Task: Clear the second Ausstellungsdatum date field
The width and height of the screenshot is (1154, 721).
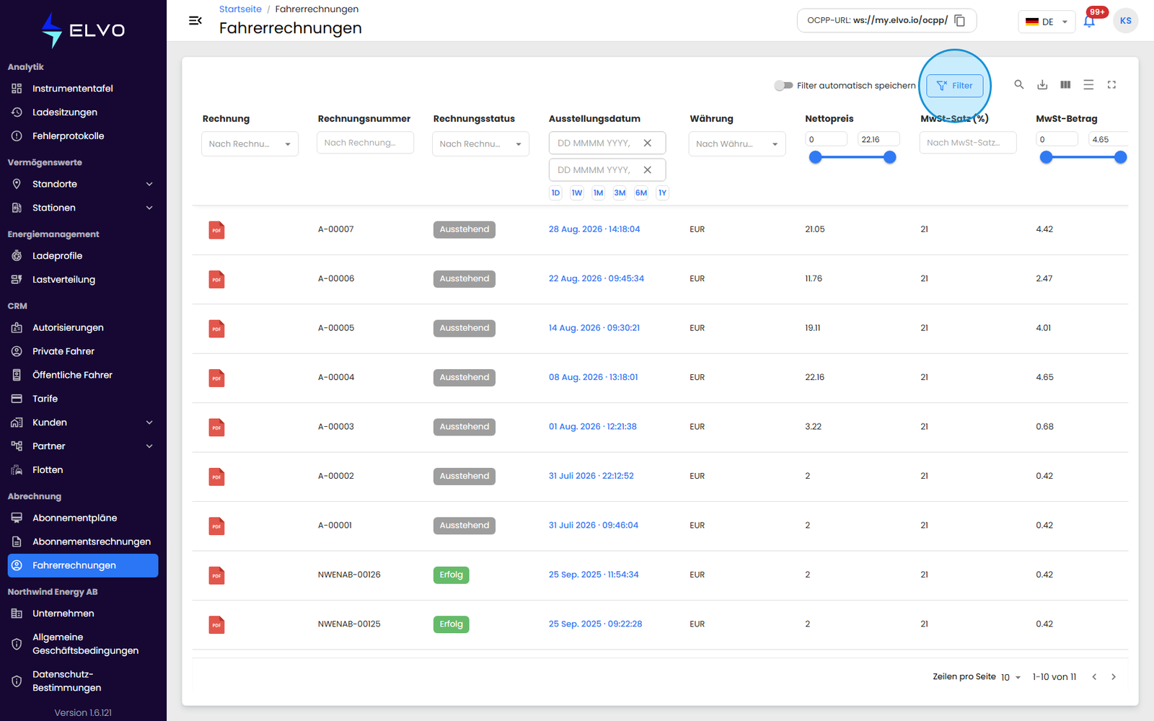Action: 648,169
